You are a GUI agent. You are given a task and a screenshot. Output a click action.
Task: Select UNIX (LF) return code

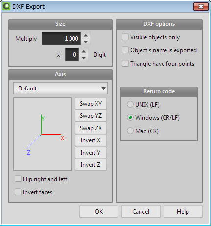point(130,104)
